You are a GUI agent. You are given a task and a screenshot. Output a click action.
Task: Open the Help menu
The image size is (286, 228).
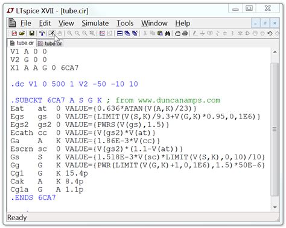(x=182, y=23)
